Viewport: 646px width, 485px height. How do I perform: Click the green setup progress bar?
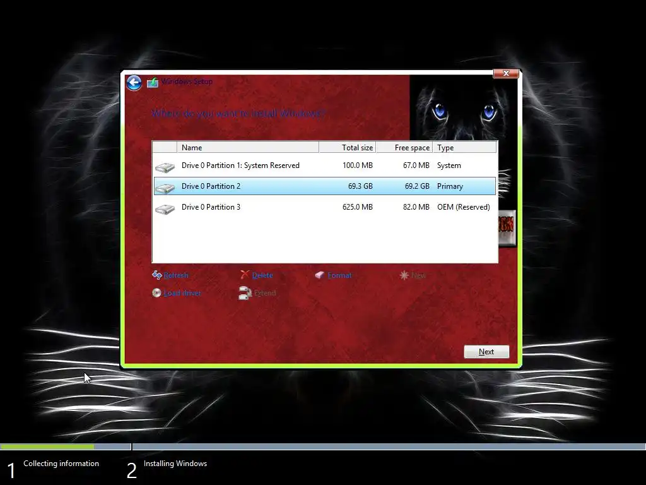(x=47, y=446)
